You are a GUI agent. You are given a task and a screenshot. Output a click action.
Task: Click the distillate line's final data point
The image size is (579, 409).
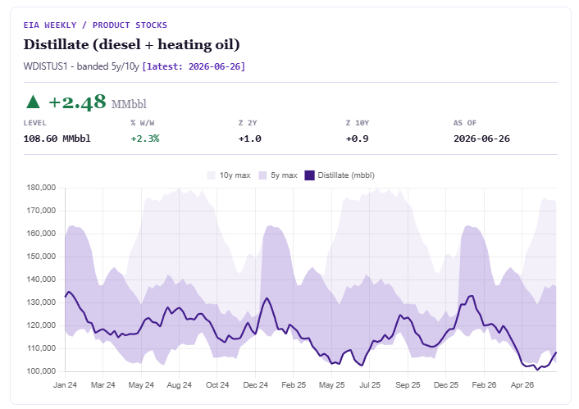tap(556, 352)
